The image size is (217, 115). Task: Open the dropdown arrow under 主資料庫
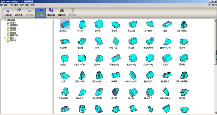pos(12,16)
